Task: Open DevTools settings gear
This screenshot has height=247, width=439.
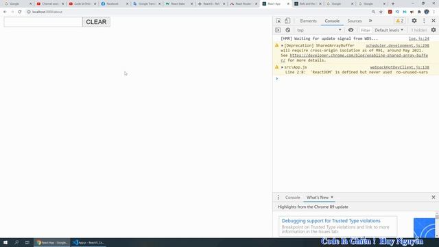Action: click(414, 21)
